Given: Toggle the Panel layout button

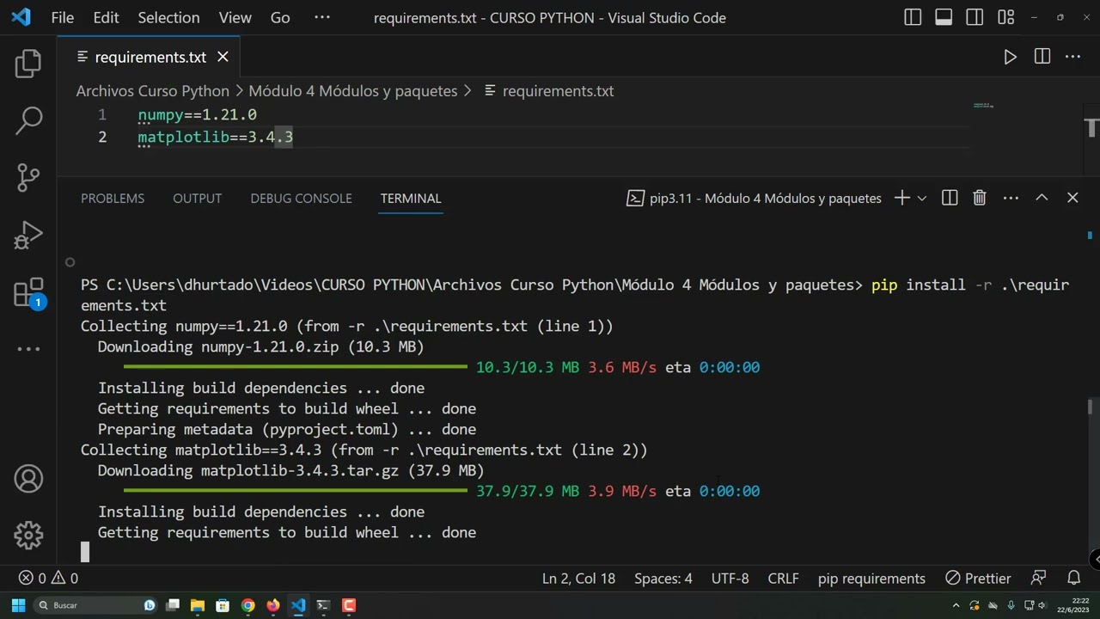Looking at the screenshot, I should (x=944, y=17).
